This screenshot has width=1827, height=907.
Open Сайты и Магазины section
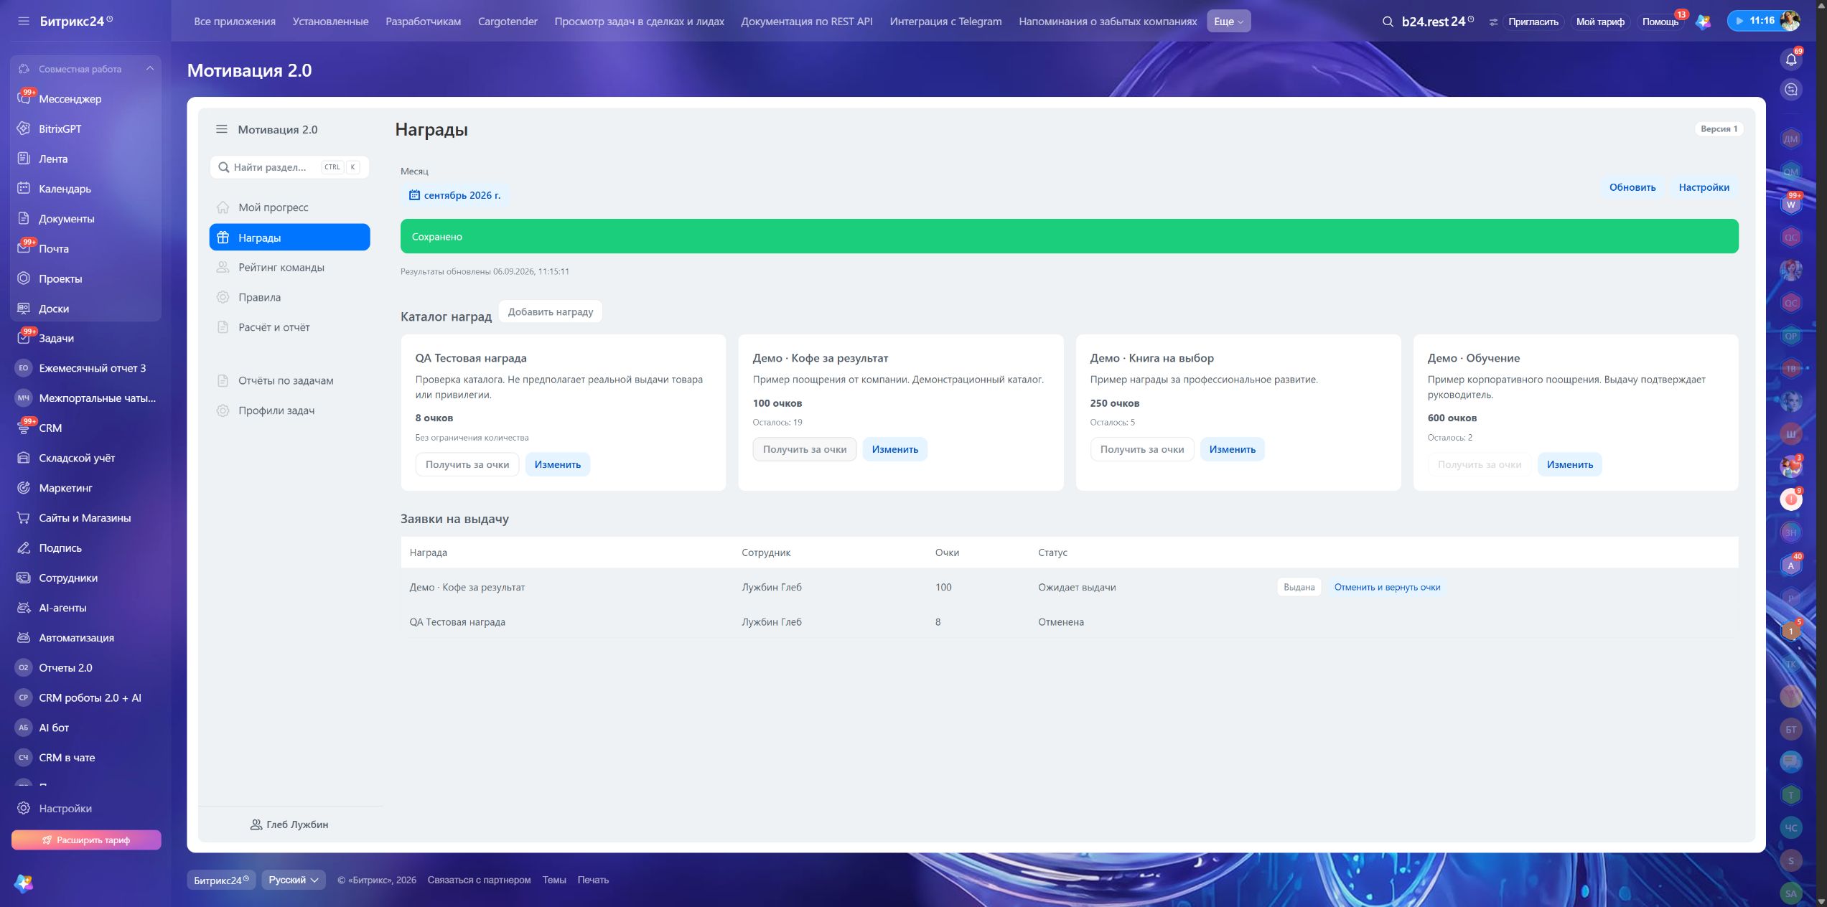click(x=85, y=518)
